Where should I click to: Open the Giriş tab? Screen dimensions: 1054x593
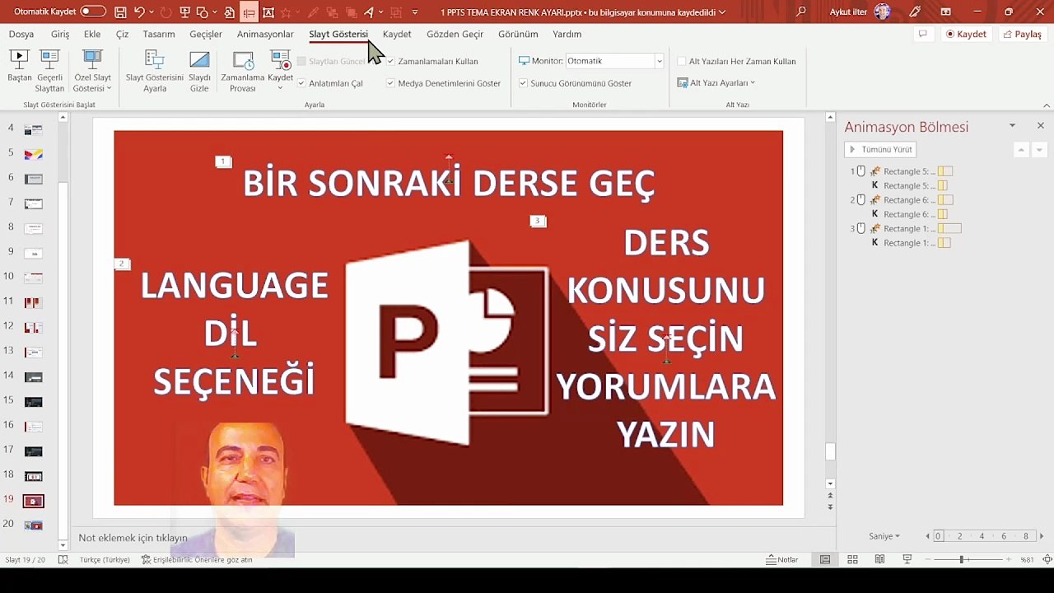pyautogui.click(x=60, y=34)
